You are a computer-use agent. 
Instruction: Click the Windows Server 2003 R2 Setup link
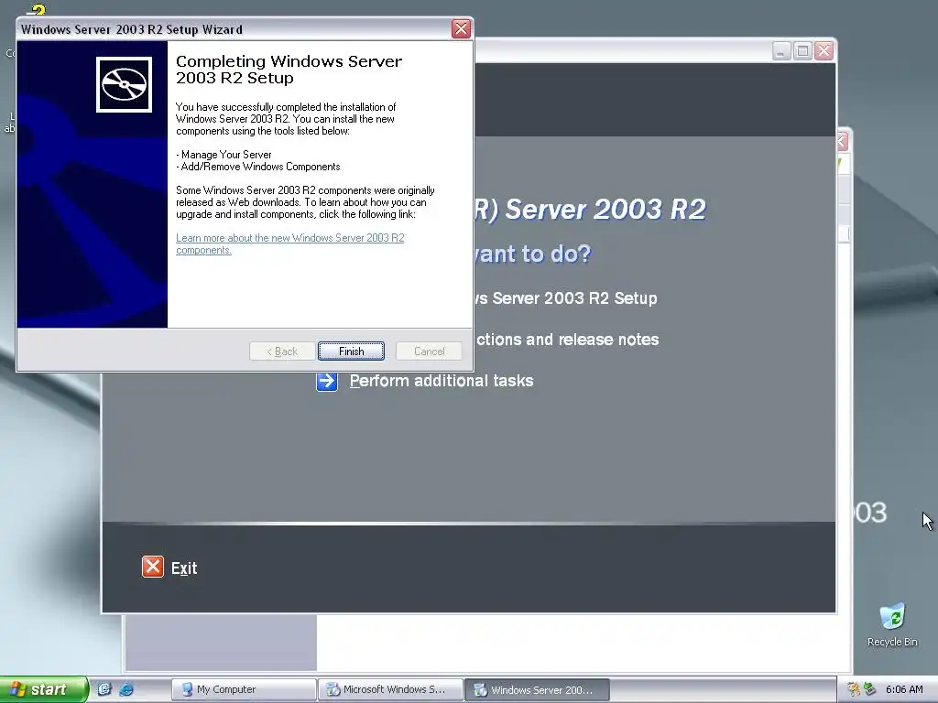point(566,298)
